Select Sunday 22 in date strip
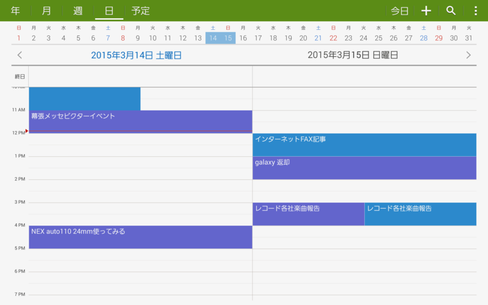 coord(333,38)
